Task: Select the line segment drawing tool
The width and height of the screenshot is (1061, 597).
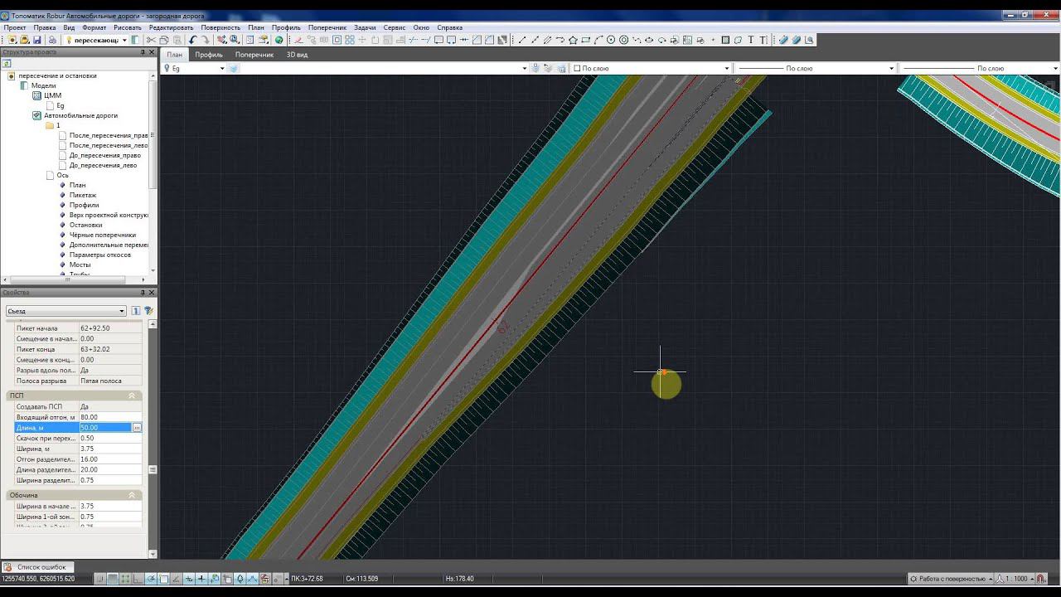Action: tap(522, 40)
